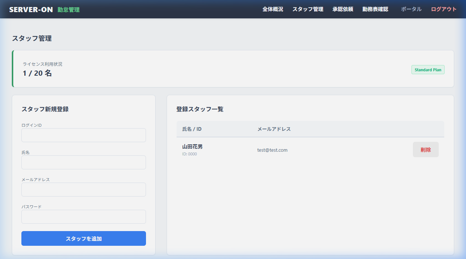Focus the ログインID input field
Screen dimensions: 466x259
coord(84,135)
